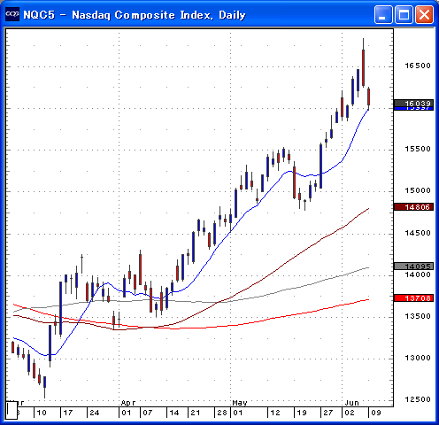Screen dimensions: 439x425
Task: Click the '10' date label on time axis
Action: point(42,413)
